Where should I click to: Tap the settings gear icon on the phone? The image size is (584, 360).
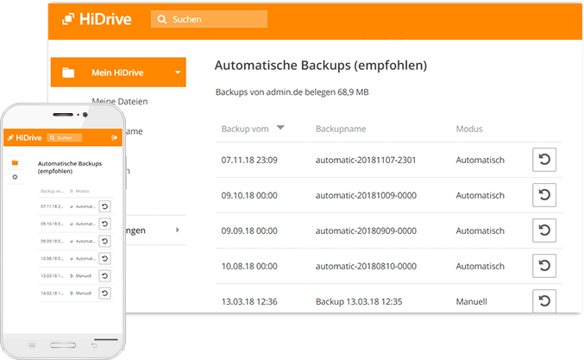pyautogui.click(x=15, y=177)
